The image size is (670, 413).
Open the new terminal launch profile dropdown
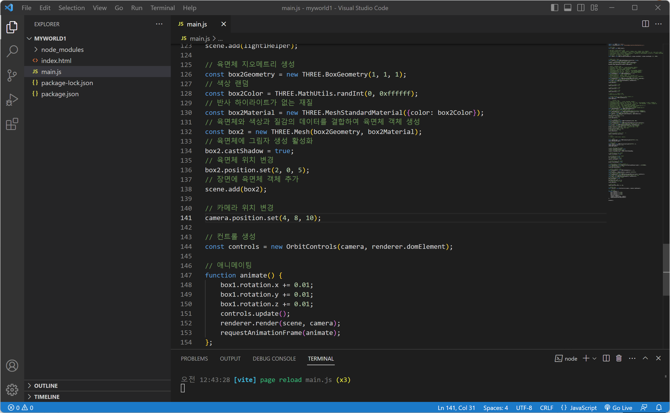(594, 358)
